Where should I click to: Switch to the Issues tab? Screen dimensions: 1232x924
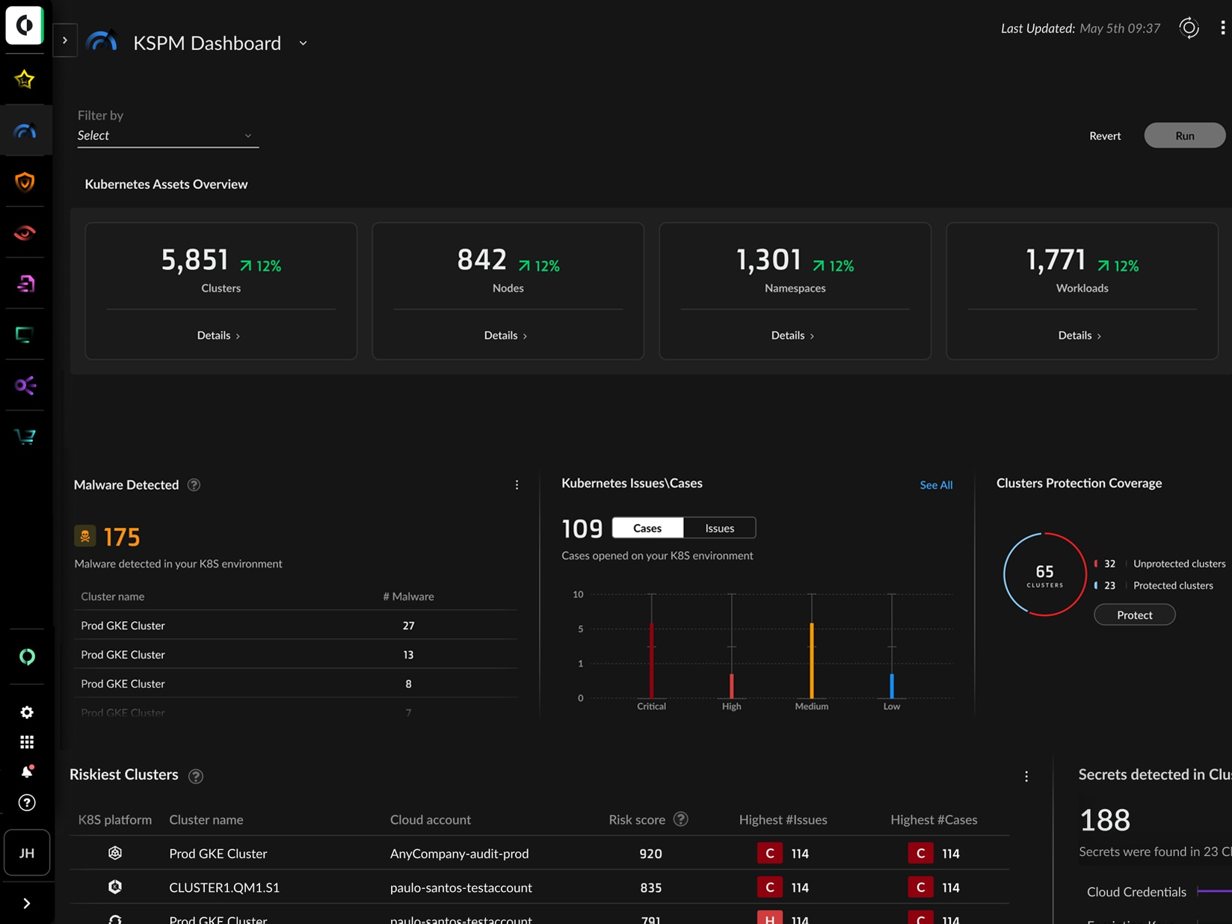[x=718, y=528]
